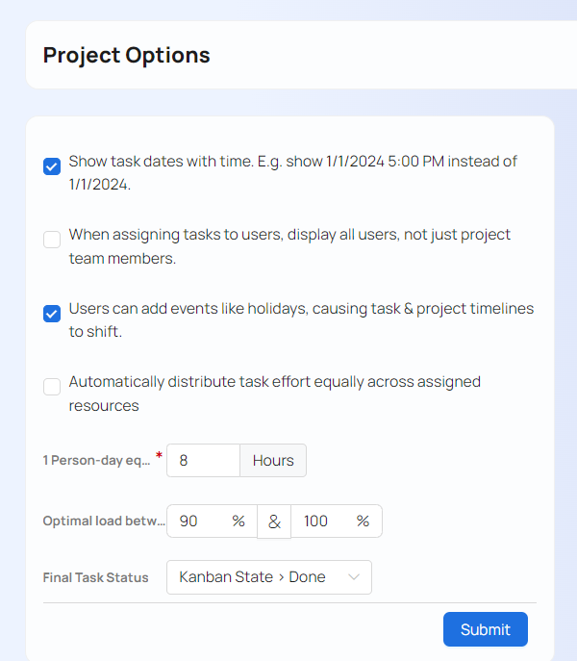This screenshot has height=661, width=577.
Task: Click the 'Users can add events like holidays' label
Action: (300, 309)
